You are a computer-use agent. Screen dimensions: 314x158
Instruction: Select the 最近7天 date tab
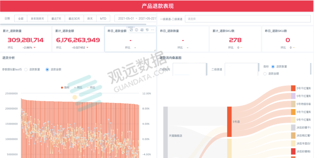point(56,19)
